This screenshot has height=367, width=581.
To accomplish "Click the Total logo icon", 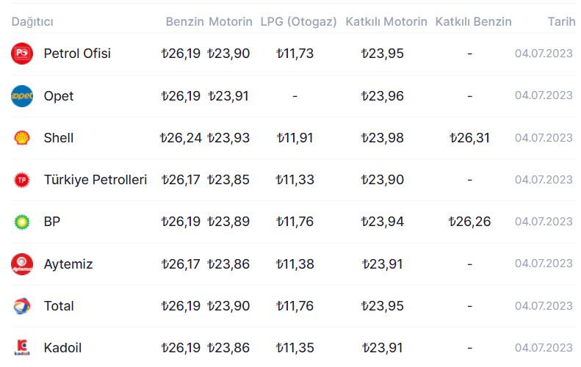I will (x=22, y=306).
